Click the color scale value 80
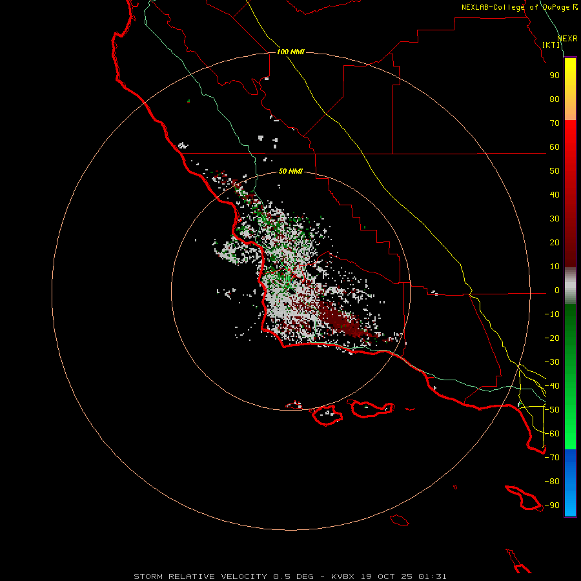 click(555, 99)
